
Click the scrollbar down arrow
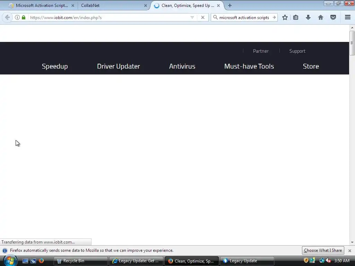(x=352, y=242)
